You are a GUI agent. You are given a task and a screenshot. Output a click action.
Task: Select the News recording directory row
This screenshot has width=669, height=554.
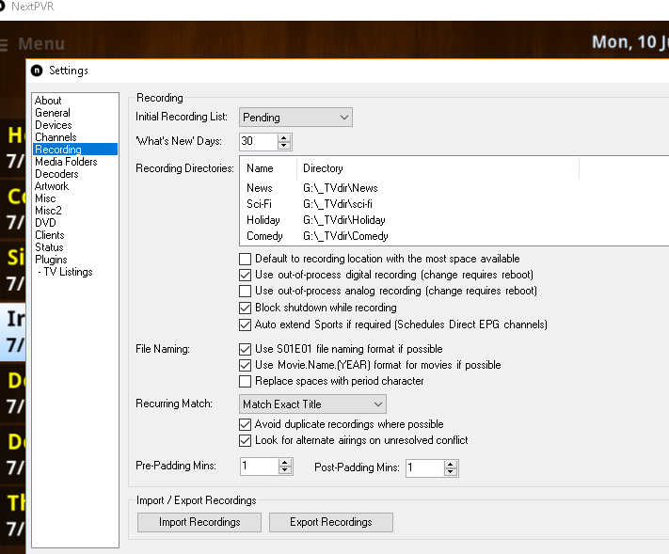pyautogui.click(x=454, y=188)
